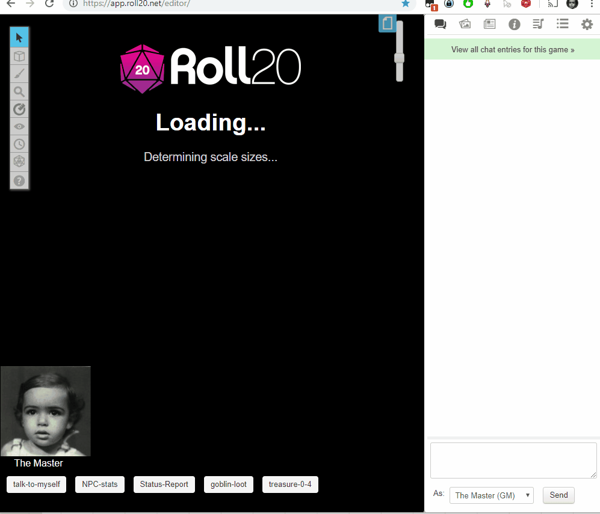The image size is (600, 514).
Task: Send the chat message
Action: coord(558,495)
